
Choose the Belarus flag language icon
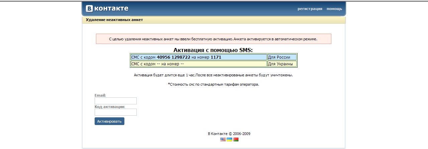coord(236,139)
